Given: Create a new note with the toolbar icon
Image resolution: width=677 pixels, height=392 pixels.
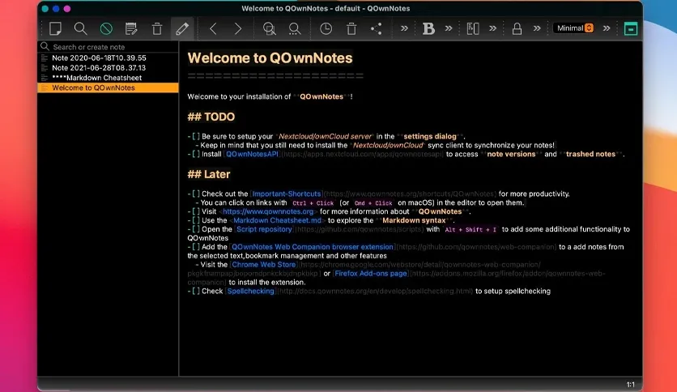Looking at the screenshot, I should (55, 28).
